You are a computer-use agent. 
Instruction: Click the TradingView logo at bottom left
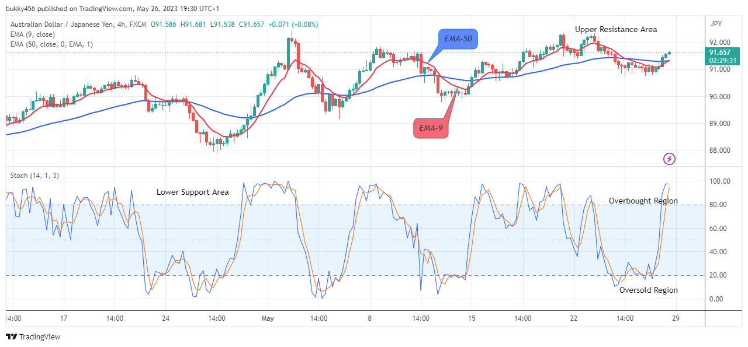[x=33, y=337]
